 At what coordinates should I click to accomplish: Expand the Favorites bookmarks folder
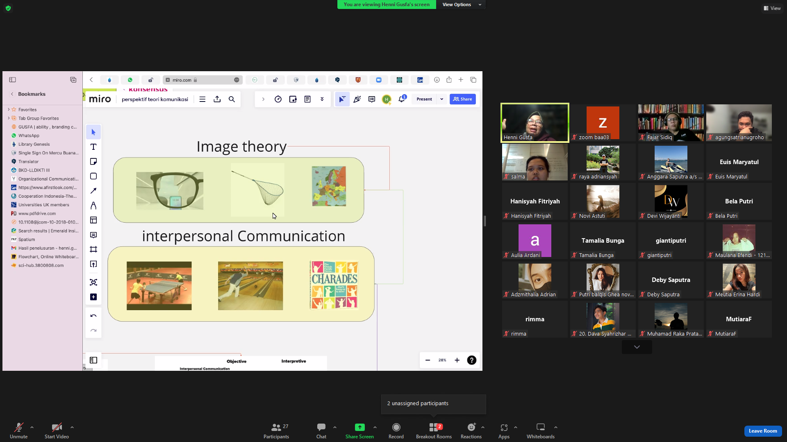(x=9, y=110)
